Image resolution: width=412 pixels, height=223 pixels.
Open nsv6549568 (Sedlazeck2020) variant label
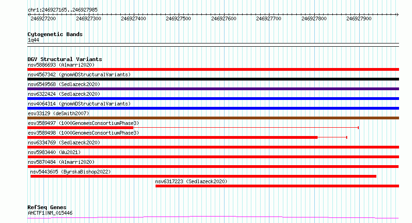tap(64, 84)
